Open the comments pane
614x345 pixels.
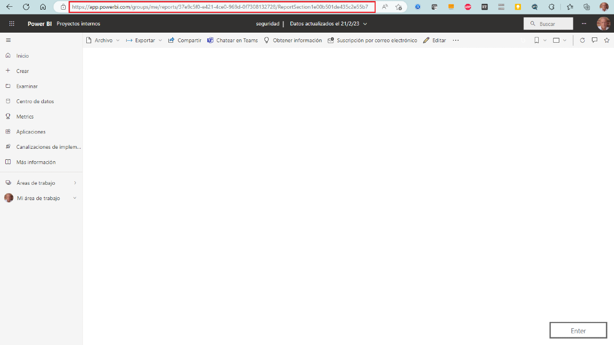click(595, 40)
